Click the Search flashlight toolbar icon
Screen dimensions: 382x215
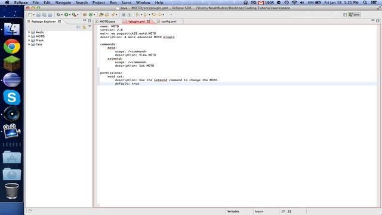coord(113,15)
